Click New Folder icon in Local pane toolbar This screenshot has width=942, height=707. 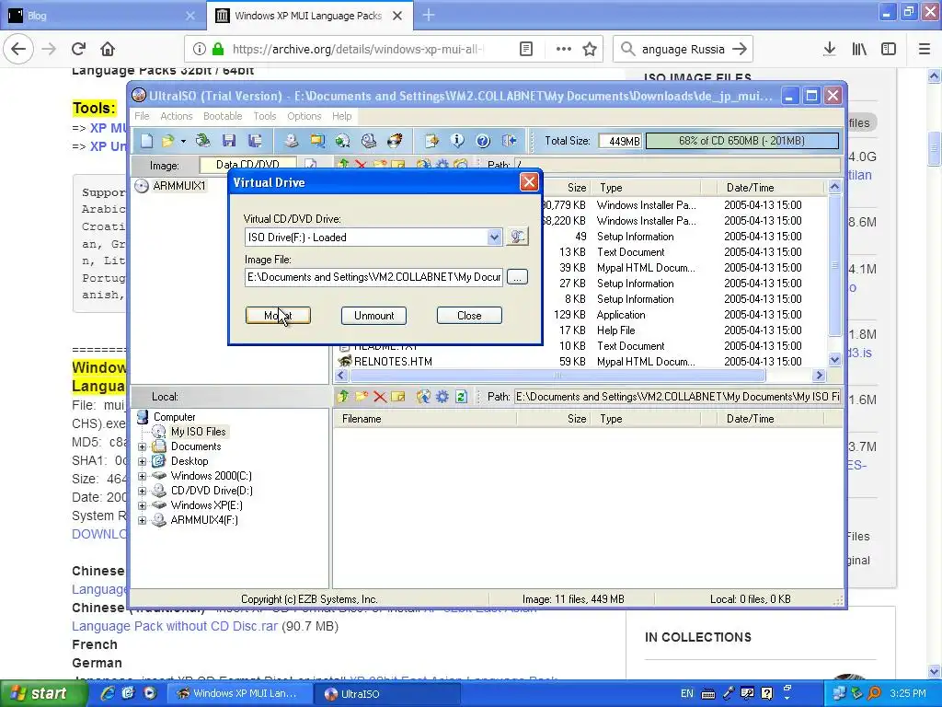pyautogui.click(x=362, y=397)
